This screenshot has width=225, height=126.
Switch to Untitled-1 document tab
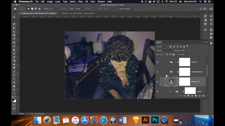point(78,13)
